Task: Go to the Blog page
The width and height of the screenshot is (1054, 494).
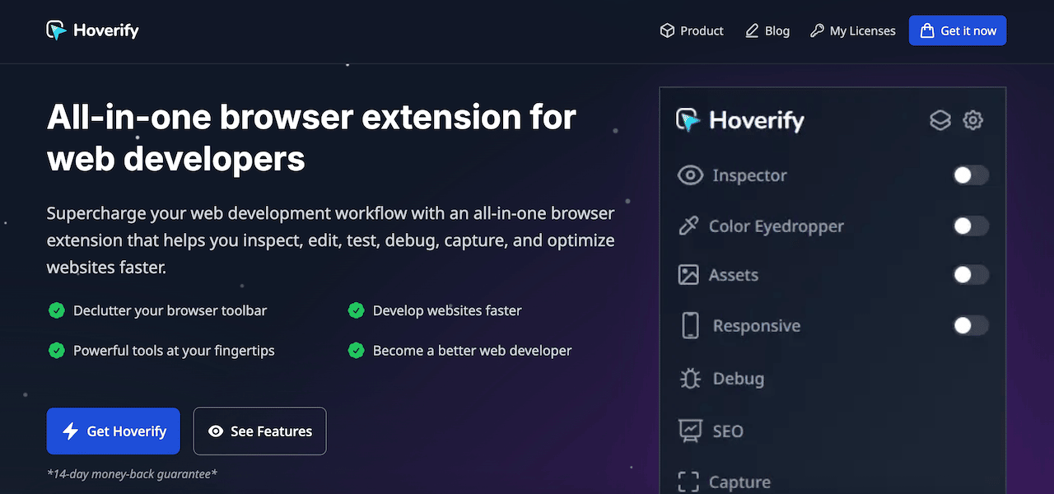Action: coord(767,30)
